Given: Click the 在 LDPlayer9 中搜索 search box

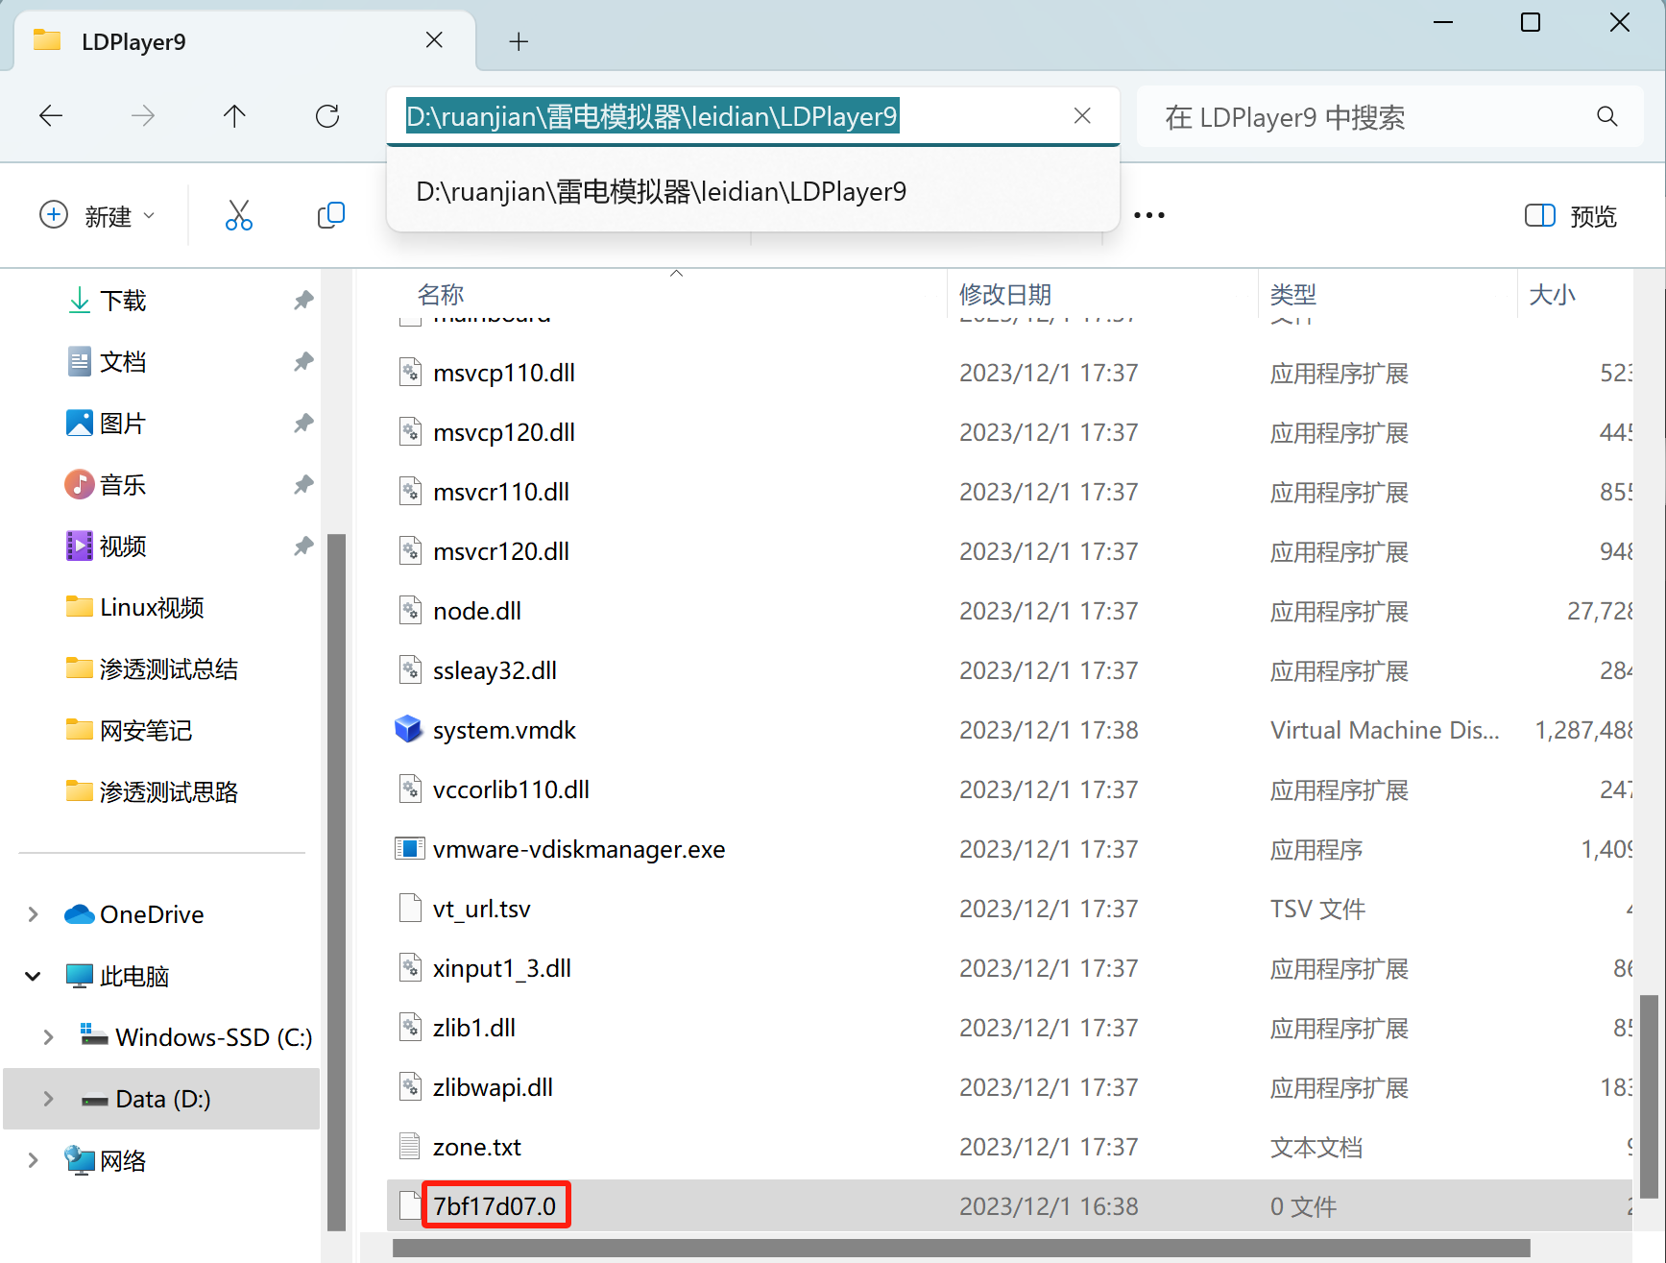Looking at the screenshot, I should [1389, 117].
